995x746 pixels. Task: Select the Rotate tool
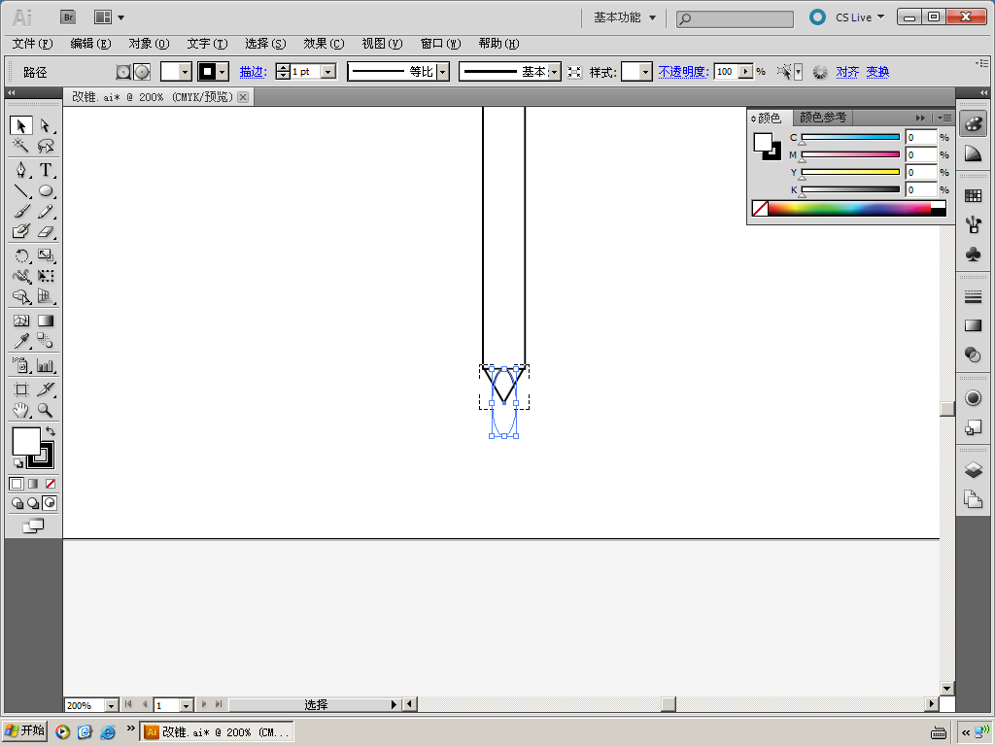21,255
